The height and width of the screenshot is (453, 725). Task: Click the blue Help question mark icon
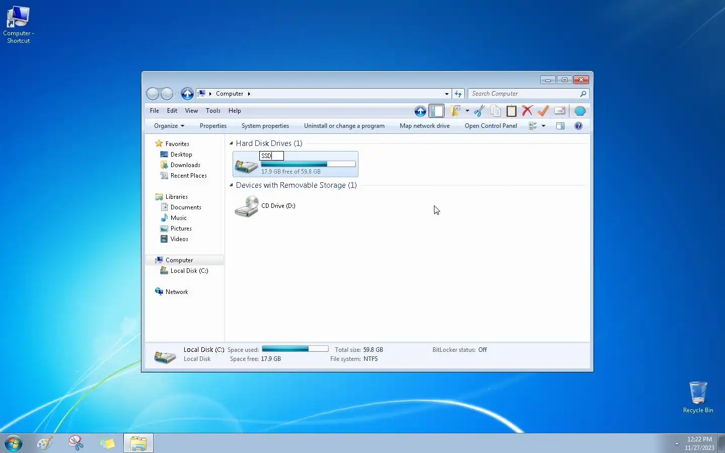coord(578,126)
